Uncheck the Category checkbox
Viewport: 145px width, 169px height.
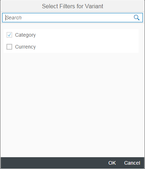9,35
